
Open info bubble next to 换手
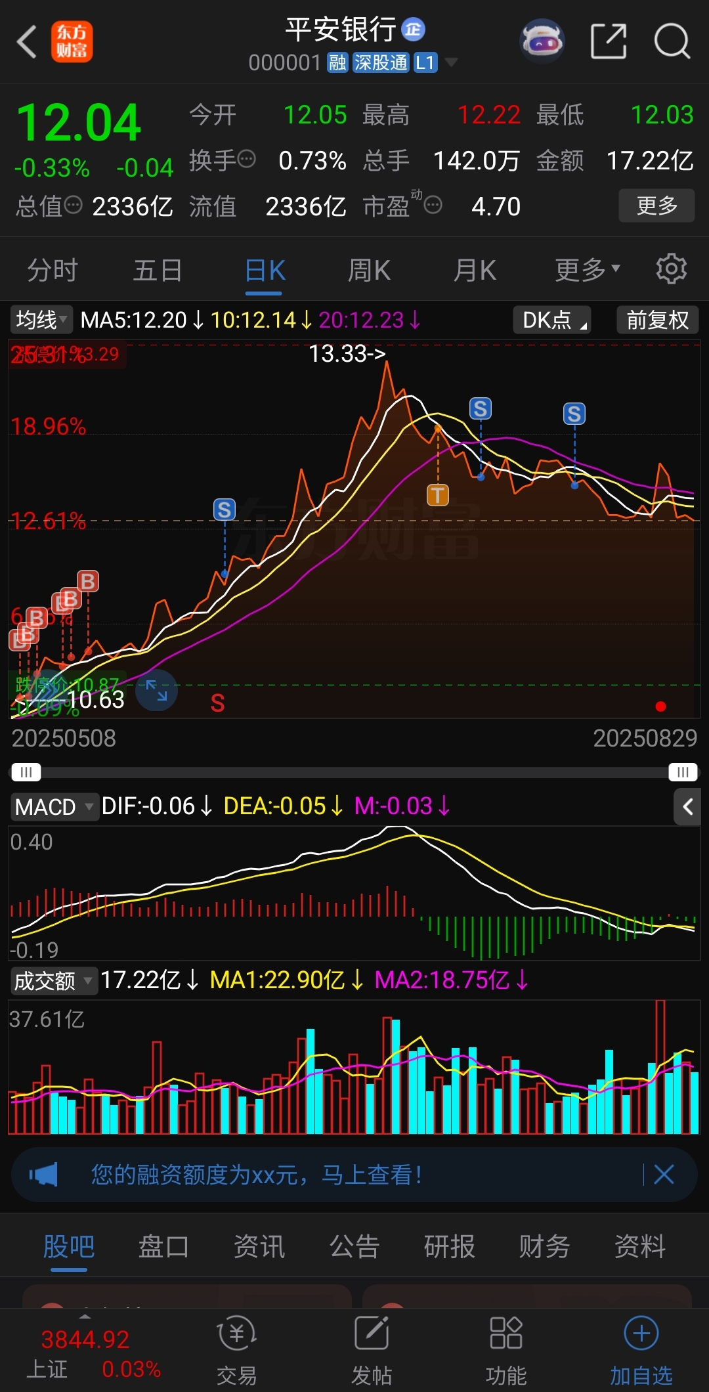(x=247, y=159)
